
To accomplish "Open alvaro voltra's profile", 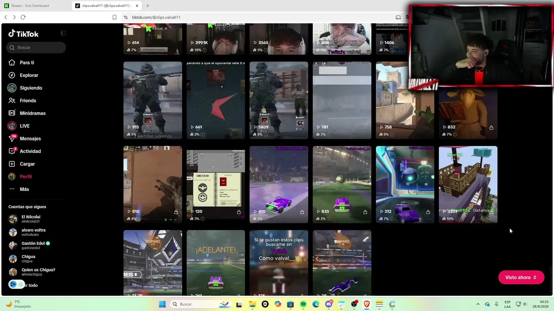I will click(x=33, y=232).
